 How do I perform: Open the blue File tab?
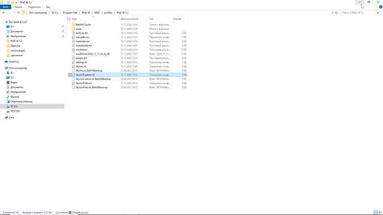pos(5,7)
